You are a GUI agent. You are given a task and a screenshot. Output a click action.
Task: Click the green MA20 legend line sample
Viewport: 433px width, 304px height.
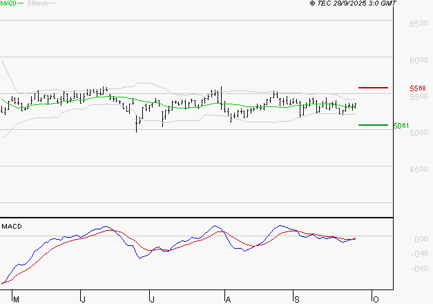[x=20, y=3]
